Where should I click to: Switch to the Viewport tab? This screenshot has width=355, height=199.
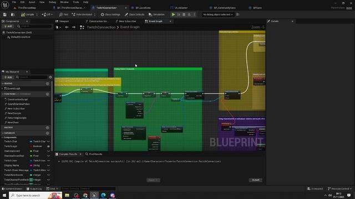64,21
